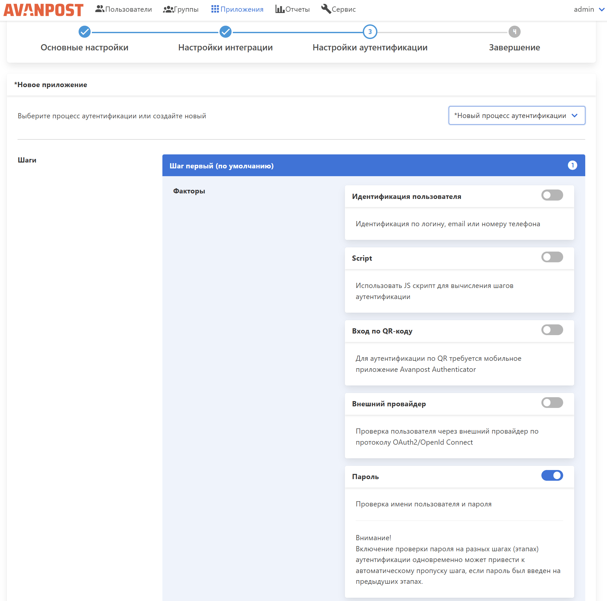
Task: Click the groups icon beside Группы
Action: pyautogui.click(x=168, y=9)
